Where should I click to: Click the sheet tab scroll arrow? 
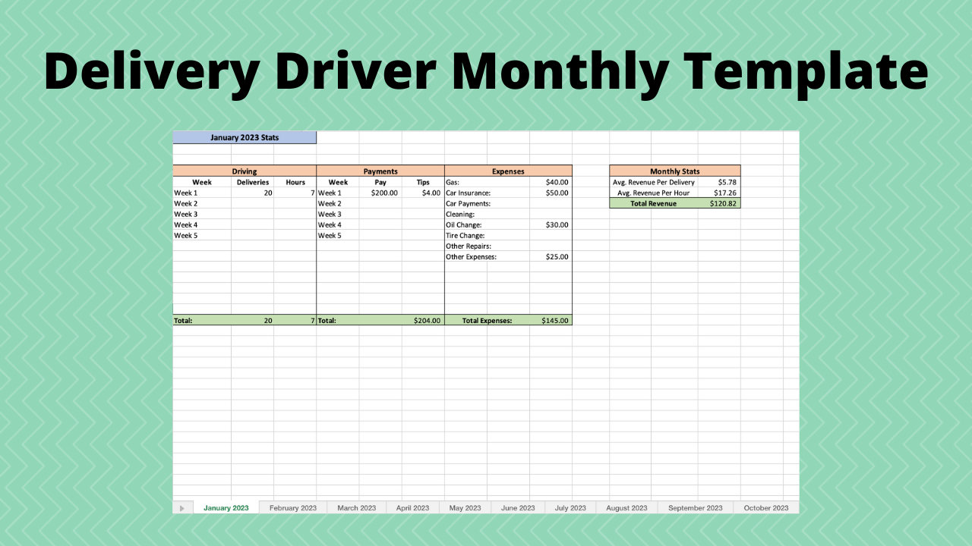pos(182,507)
